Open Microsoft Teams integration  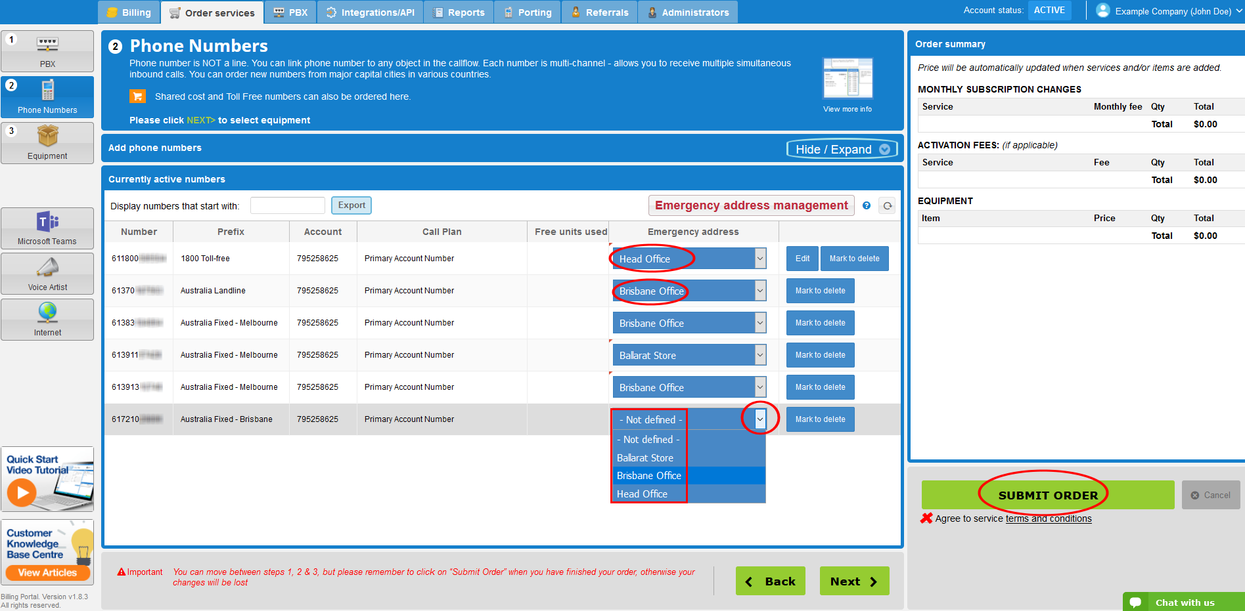click(47, 223)
